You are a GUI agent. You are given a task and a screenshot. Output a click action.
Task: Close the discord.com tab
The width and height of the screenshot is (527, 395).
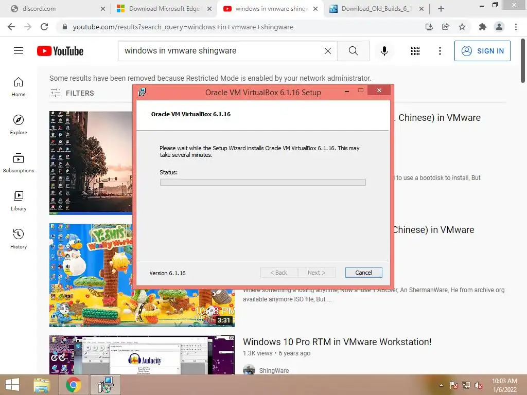coord(103,9)
